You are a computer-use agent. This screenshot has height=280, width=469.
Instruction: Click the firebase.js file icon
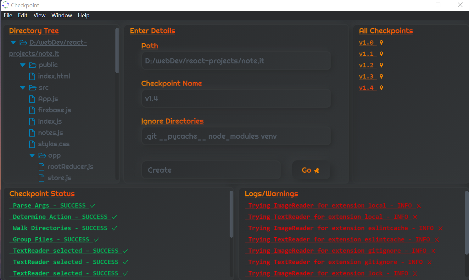tap(32, 110)
